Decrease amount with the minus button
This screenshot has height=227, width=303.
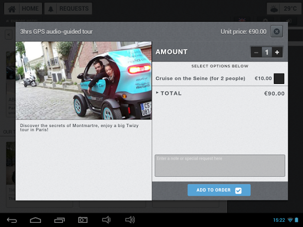click(256, 52)
